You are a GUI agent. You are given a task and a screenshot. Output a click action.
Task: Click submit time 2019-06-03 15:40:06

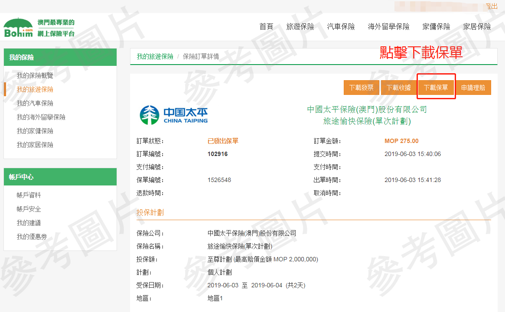pos(413,154)
